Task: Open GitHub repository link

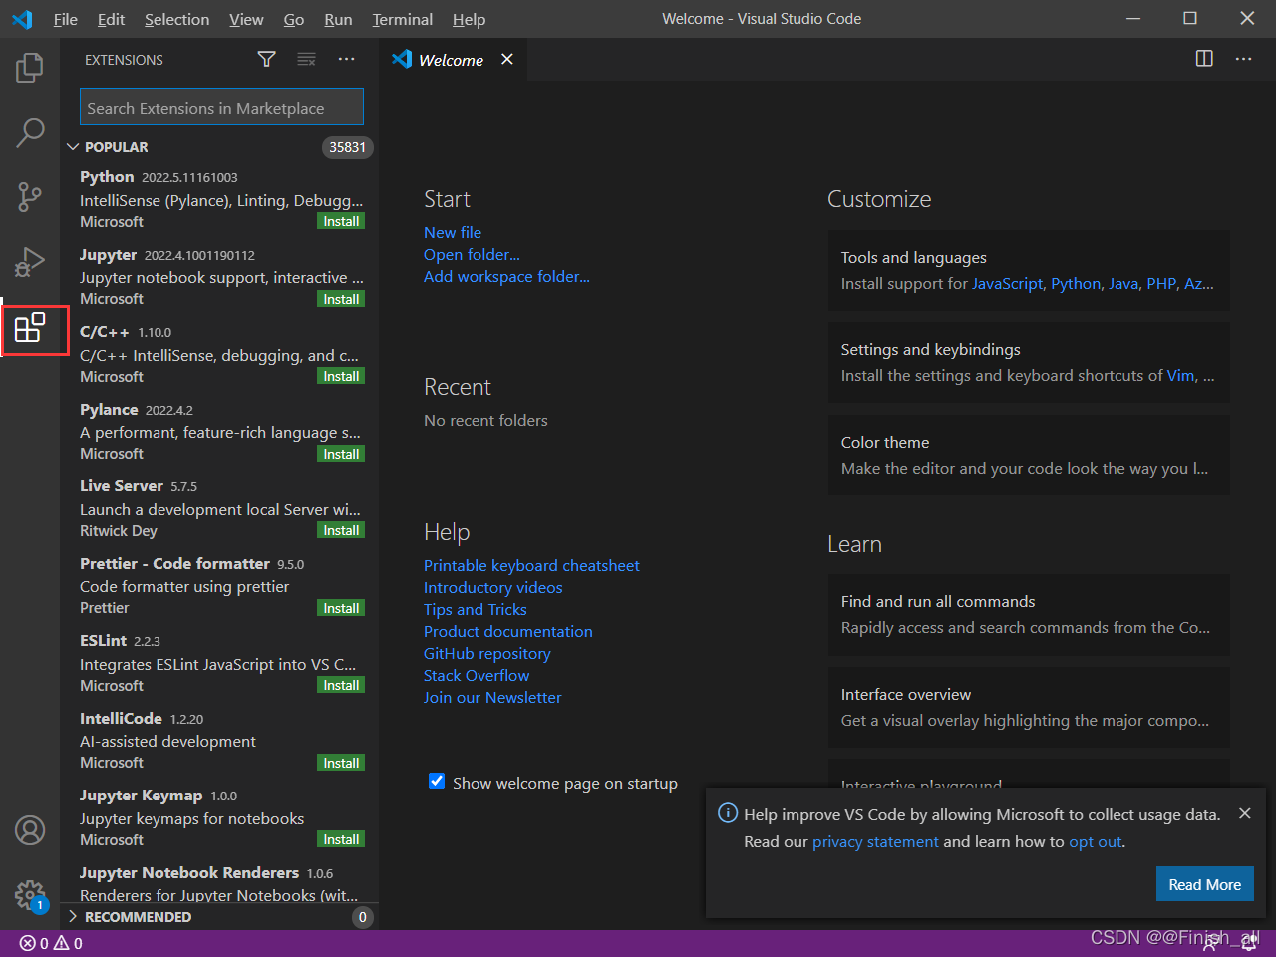Action: 486,653
